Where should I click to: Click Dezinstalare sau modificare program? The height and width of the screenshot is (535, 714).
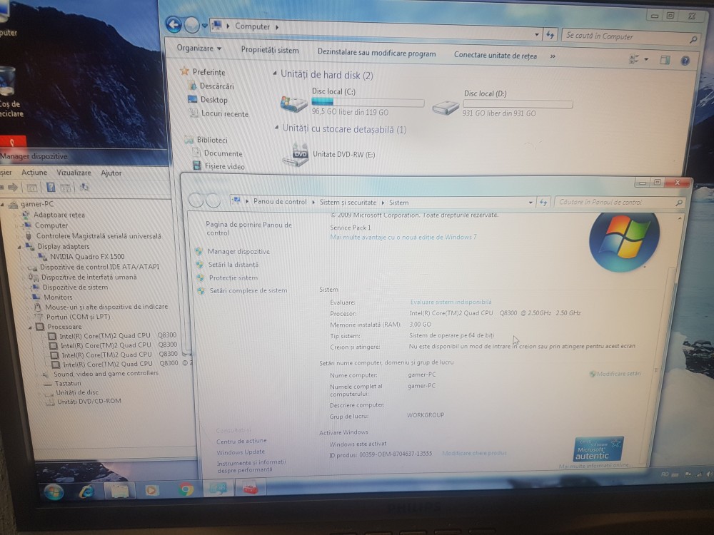[x=376, y=53]
